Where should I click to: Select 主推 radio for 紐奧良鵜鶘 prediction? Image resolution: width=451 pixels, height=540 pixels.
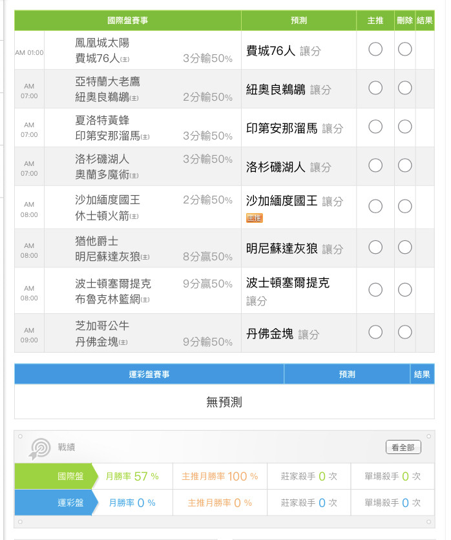point(375,88)
